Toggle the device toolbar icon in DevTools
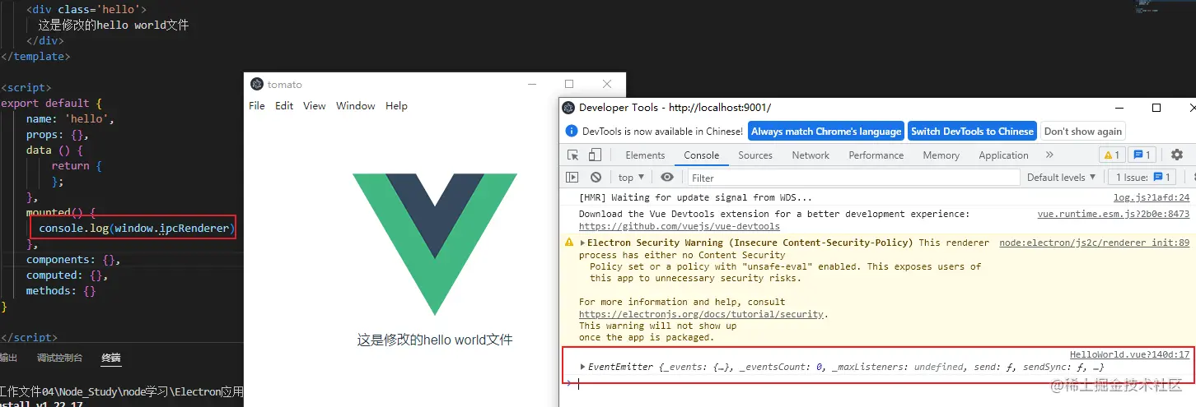This screenshot has height=407, width=1196. (x=595, y=155)
